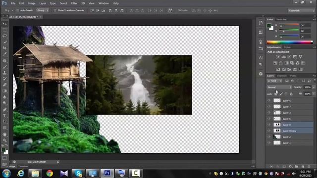Click the foreground color swatch in toolbox
This screenshot has width=317, height=178.
(x=3, y=150)
